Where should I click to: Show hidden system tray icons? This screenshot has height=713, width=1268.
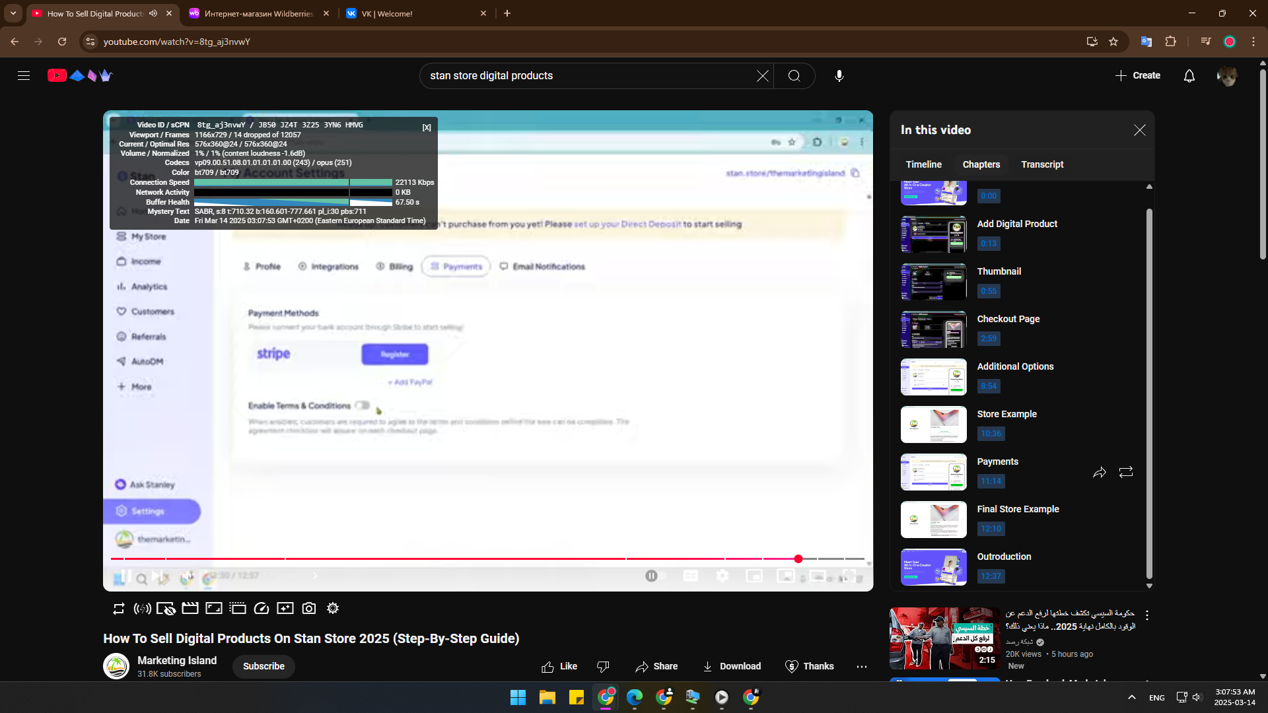1132,697
